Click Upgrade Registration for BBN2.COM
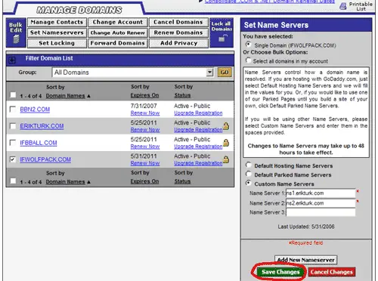The width and height of the screenshot is (378, 281). 198,113
